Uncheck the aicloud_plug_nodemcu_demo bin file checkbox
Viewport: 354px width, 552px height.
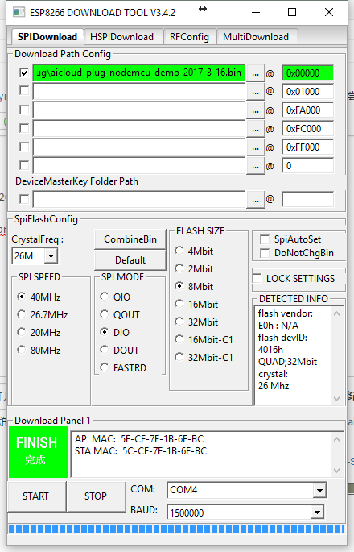pos(24,73)
